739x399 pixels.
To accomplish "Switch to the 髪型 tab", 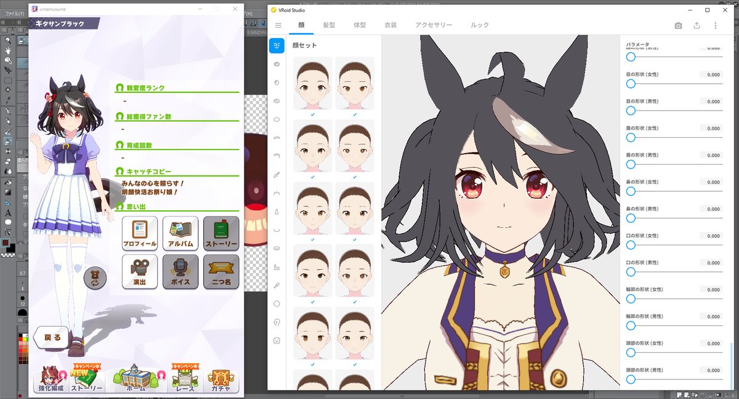I will click(329, 25).
